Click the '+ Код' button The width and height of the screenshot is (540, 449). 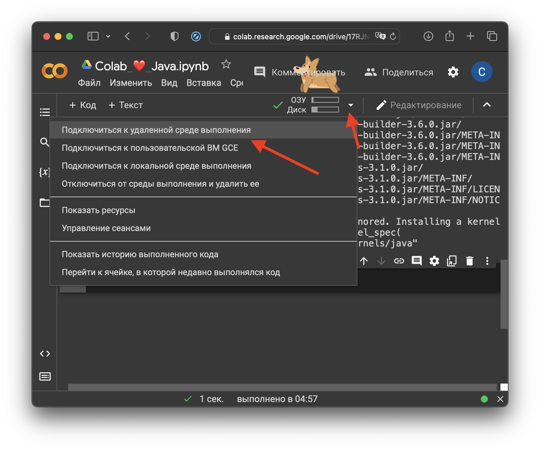click(83, 105)
